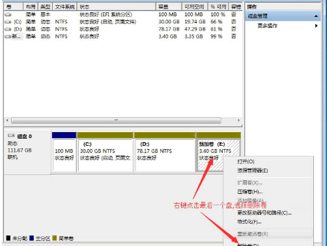The image size is (327, 246).
Task: Sort by the 类型 column header
Action: (45, 7)
